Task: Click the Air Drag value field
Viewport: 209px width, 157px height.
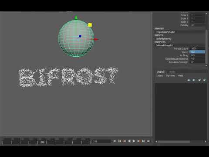Action: point(197,55)
